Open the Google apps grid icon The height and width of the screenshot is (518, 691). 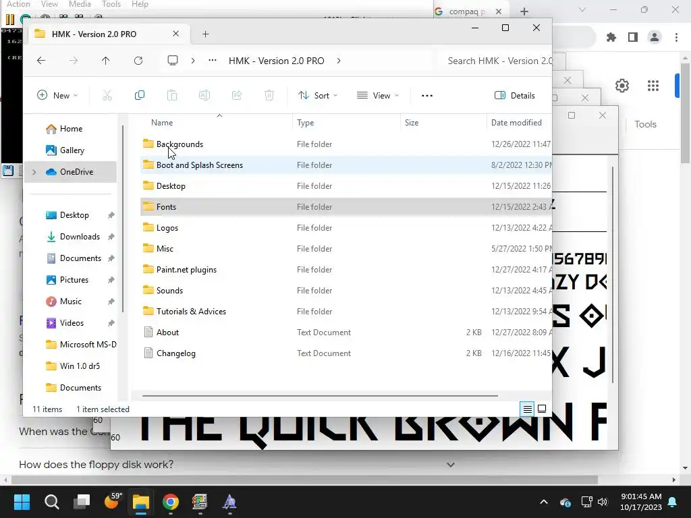click(653, 86)
